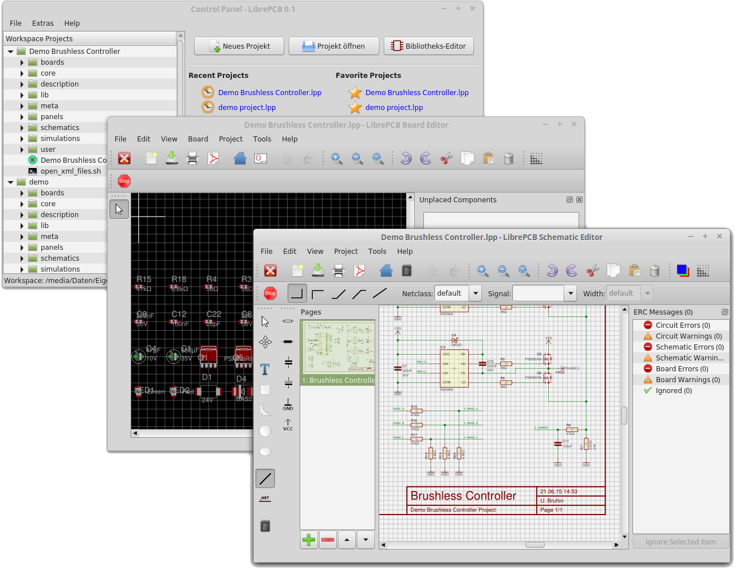Image resolution: width=735 pixels, height=569 pixels.
Task: Toggle the Draw Wire line tool
Action: pos(265,478)
